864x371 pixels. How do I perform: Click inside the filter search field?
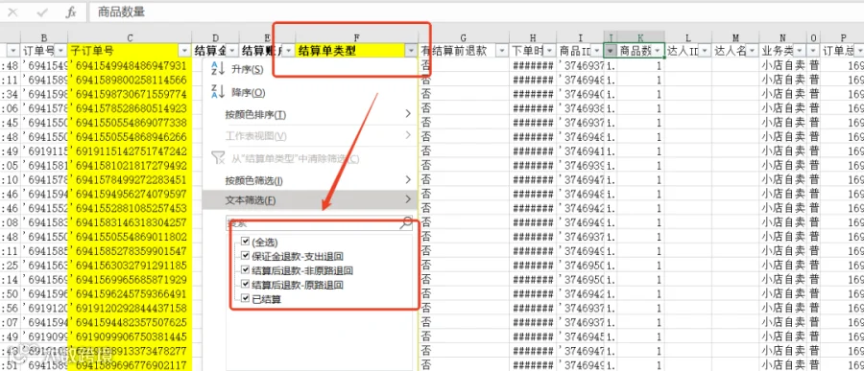coord(312,223)
